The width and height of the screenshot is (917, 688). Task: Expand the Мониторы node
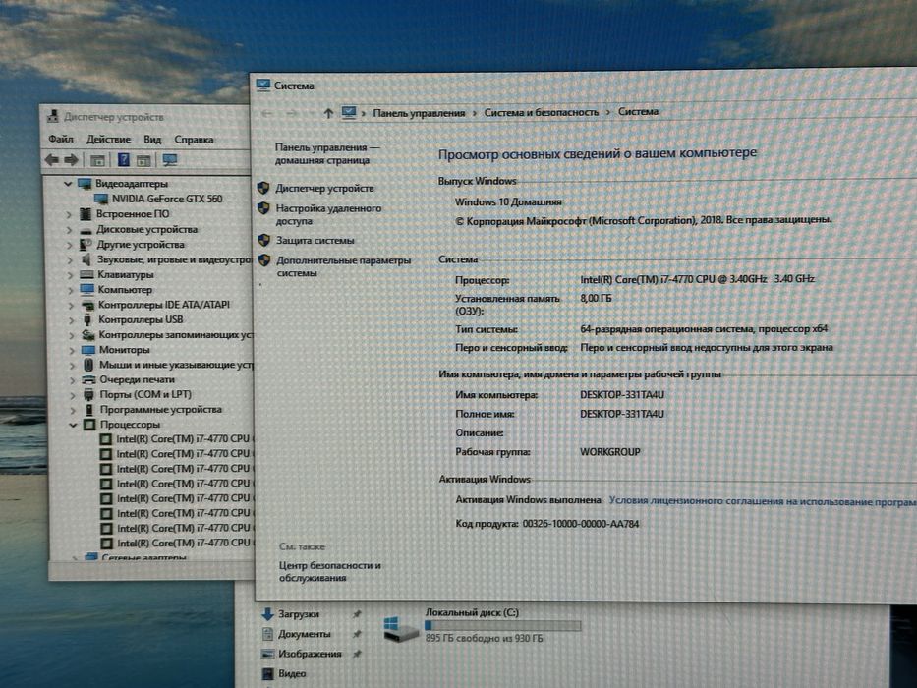[72, 350]
